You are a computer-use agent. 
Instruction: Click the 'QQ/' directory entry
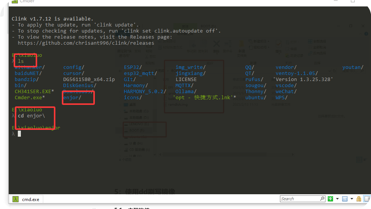tap(250, 67)
